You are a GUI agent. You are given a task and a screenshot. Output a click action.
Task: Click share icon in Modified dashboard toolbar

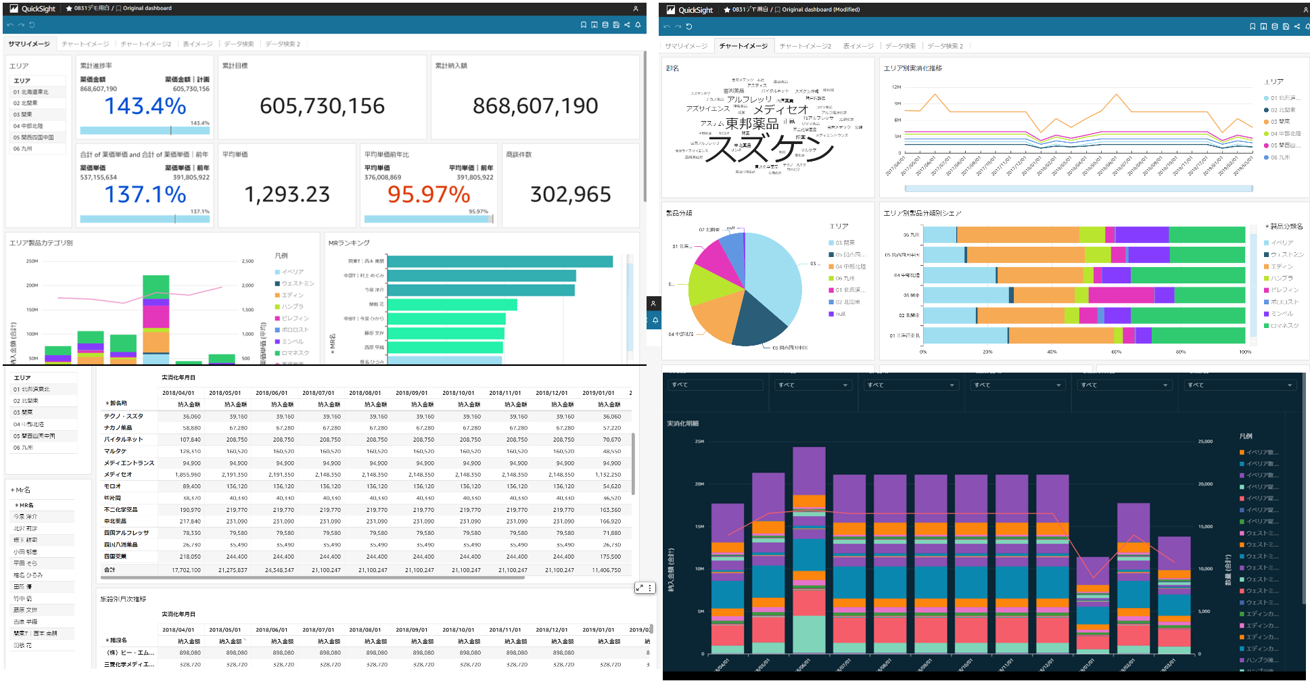click(x=1296, y=26)
